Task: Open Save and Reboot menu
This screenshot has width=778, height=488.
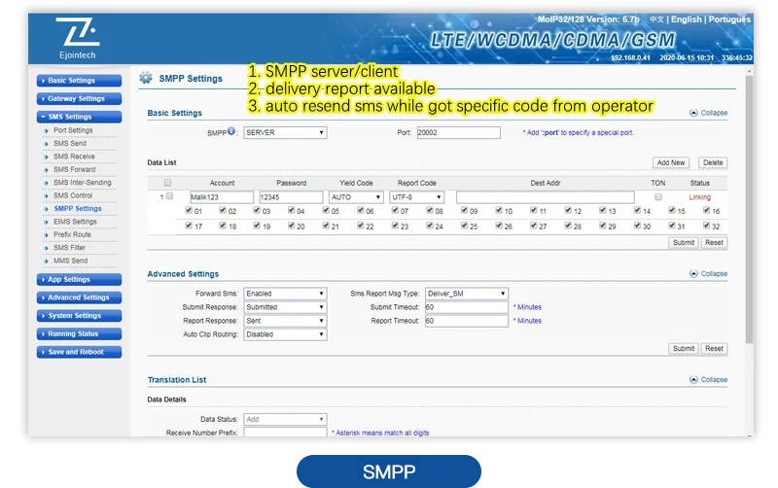Action: click(x=79, y=352)
